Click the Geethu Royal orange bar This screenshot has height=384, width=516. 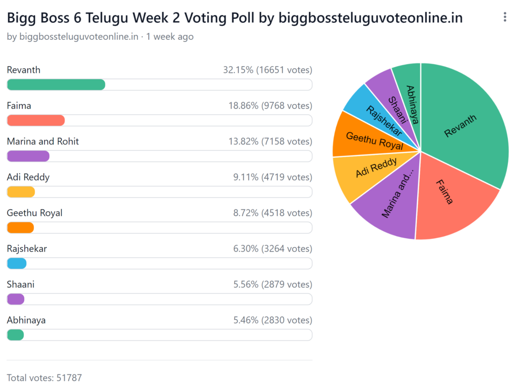tap(21, 228)
